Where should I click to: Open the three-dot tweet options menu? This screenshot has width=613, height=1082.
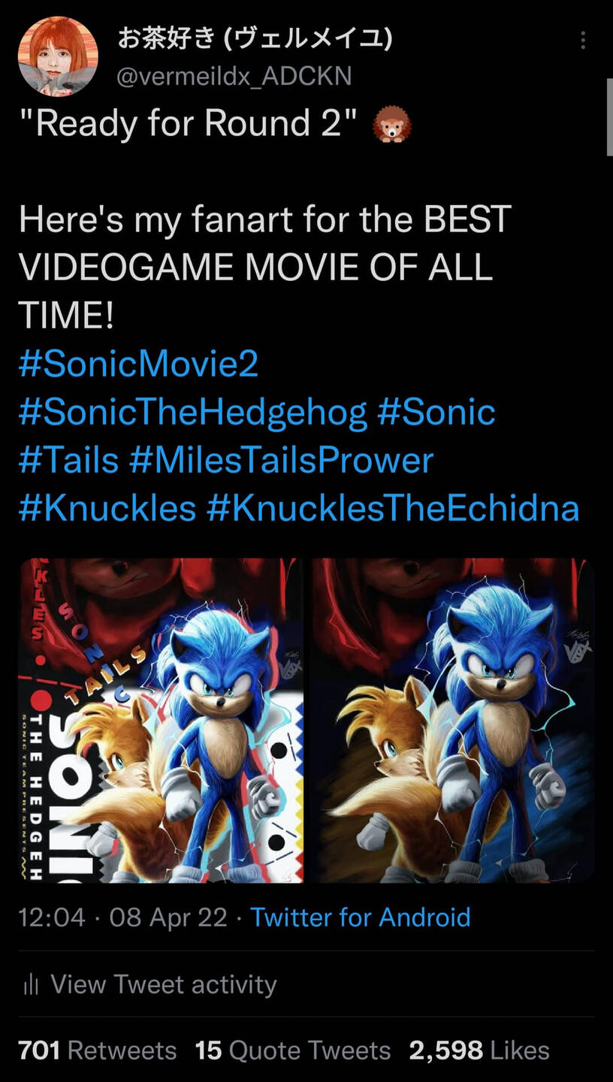[583, 40]
